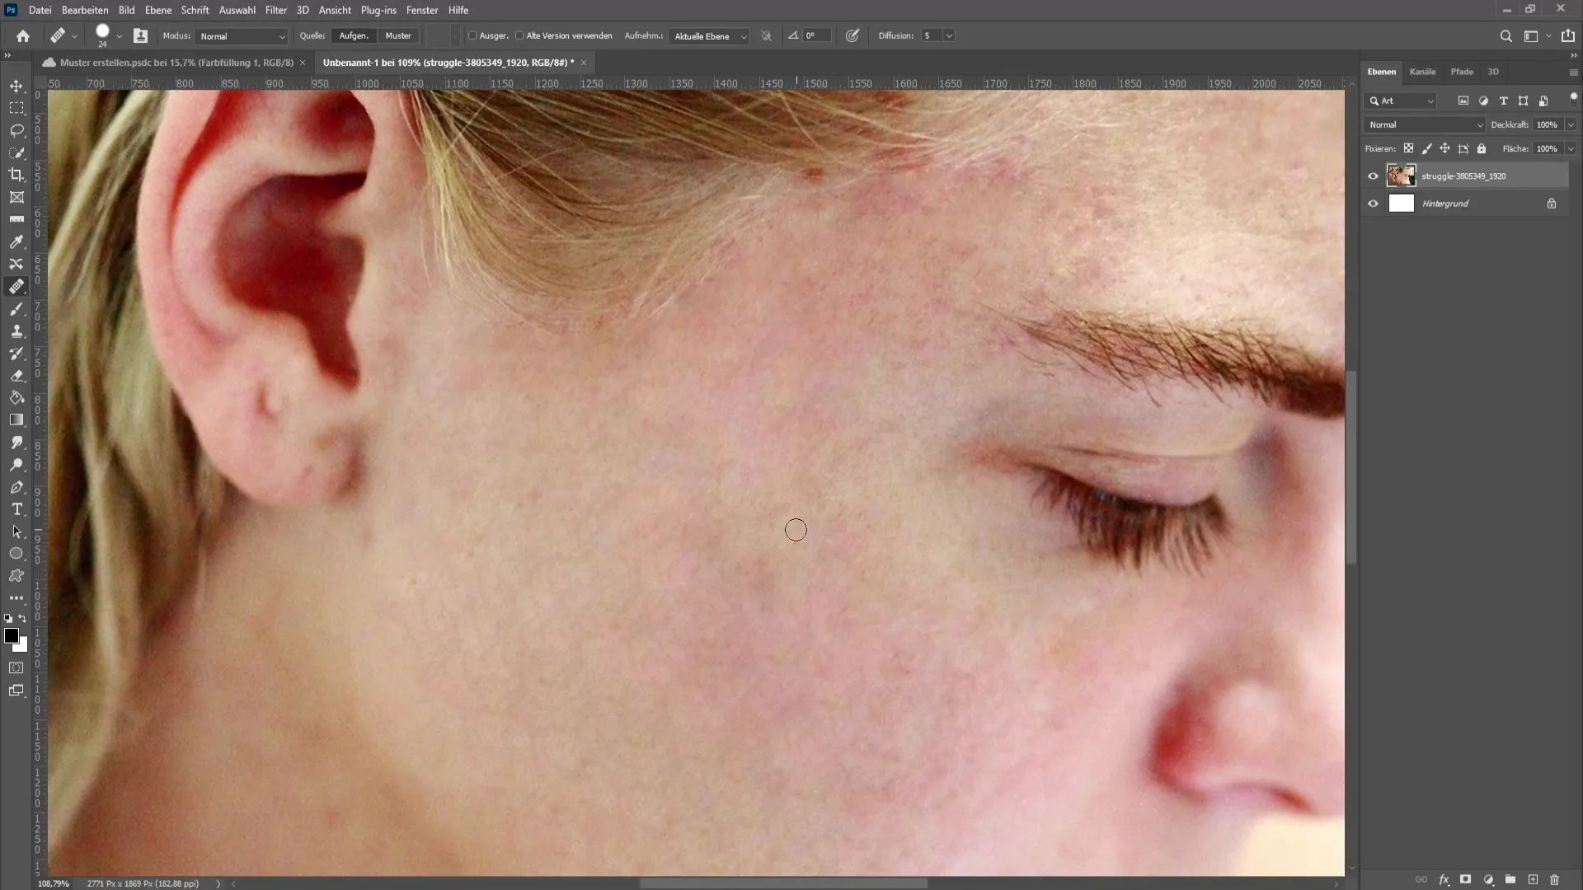1583x890 pixels.
Task: Open the Filter menu
Action: click(275, 10)
